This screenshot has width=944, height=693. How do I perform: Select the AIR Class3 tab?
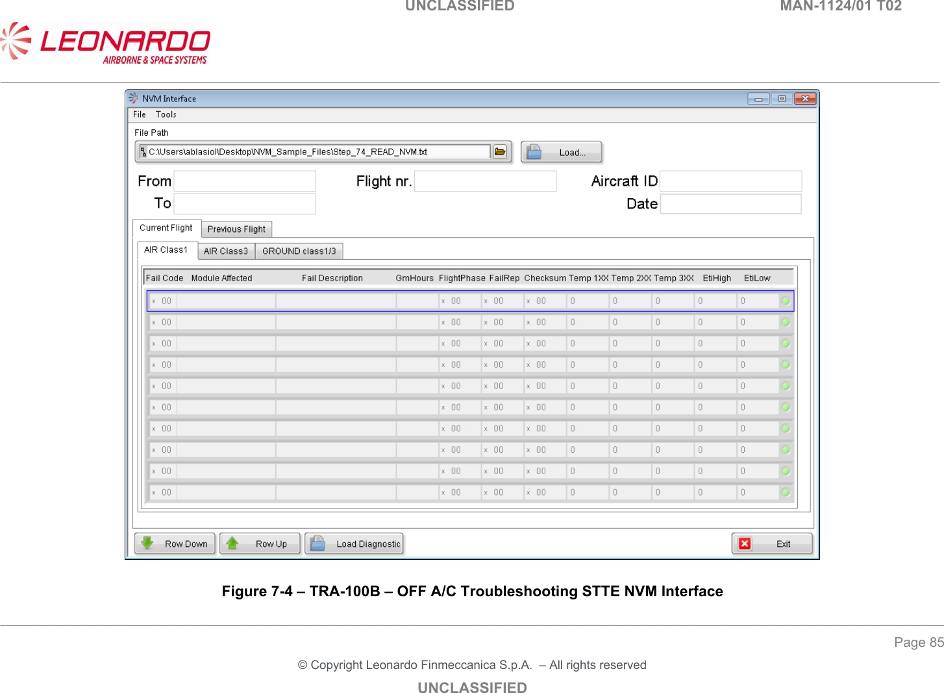click(226, 251)
